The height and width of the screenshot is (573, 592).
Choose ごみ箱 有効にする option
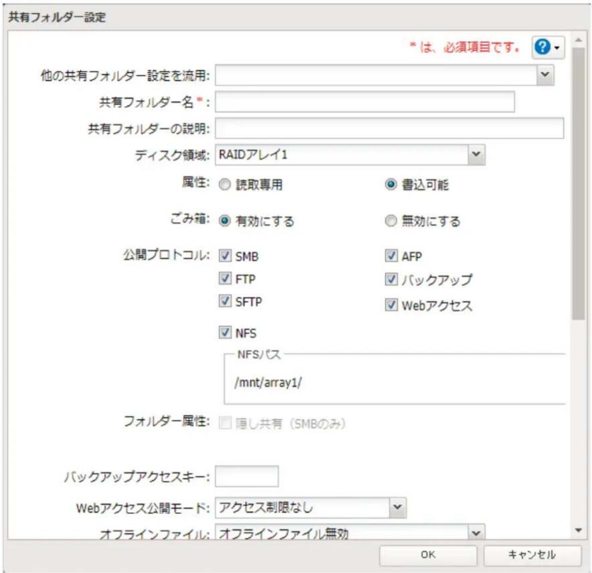coord(225,221)
